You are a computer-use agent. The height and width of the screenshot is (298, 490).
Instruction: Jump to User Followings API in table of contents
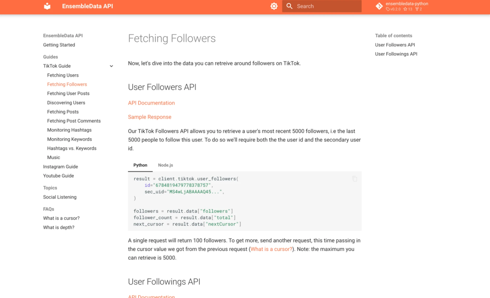click(x=396, y=54)
